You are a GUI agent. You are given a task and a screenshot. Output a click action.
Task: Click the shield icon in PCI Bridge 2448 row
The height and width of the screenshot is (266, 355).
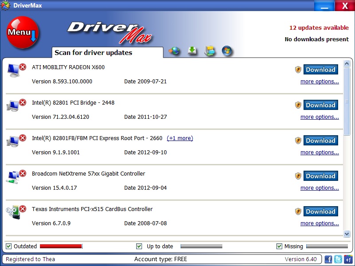pos(298,105)
